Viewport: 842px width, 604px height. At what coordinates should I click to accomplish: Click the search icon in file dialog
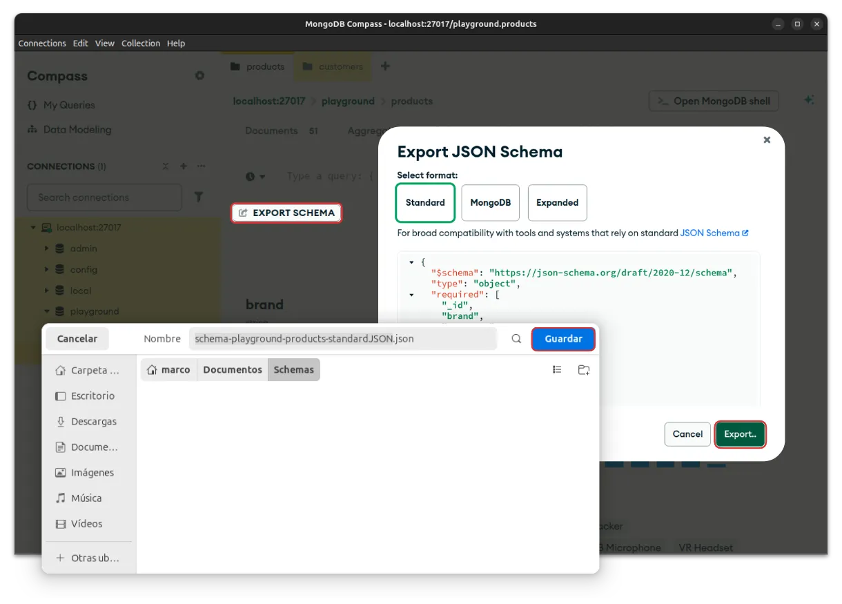pos(516,339)
